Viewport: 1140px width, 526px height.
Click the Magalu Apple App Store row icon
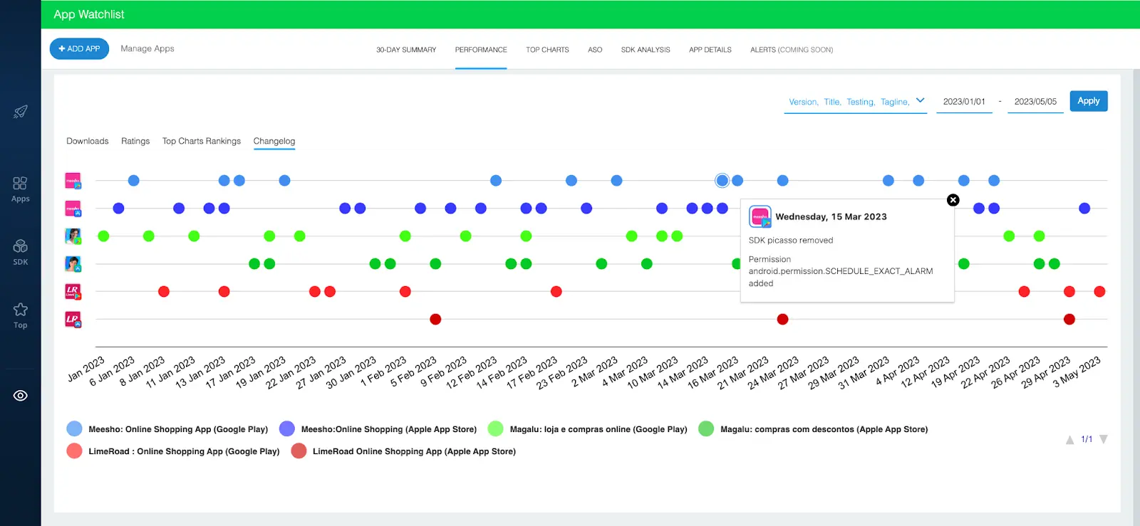coord(73,264)
